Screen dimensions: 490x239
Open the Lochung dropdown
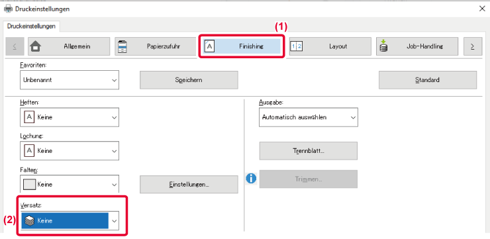[x=70, y=151]
